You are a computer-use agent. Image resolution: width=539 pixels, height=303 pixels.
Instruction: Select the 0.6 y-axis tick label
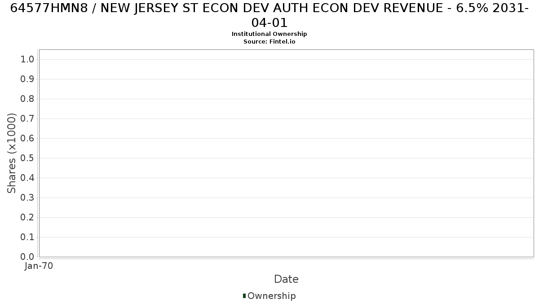(x=27, y=138)
